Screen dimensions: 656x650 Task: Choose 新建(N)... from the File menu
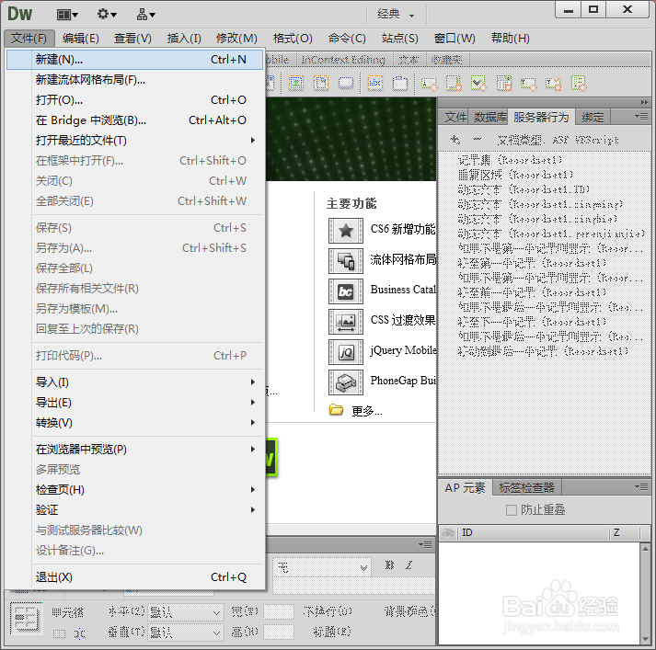(134, 60)
